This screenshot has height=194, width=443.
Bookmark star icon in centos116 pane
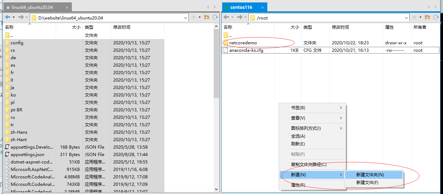tap(414, 17)
